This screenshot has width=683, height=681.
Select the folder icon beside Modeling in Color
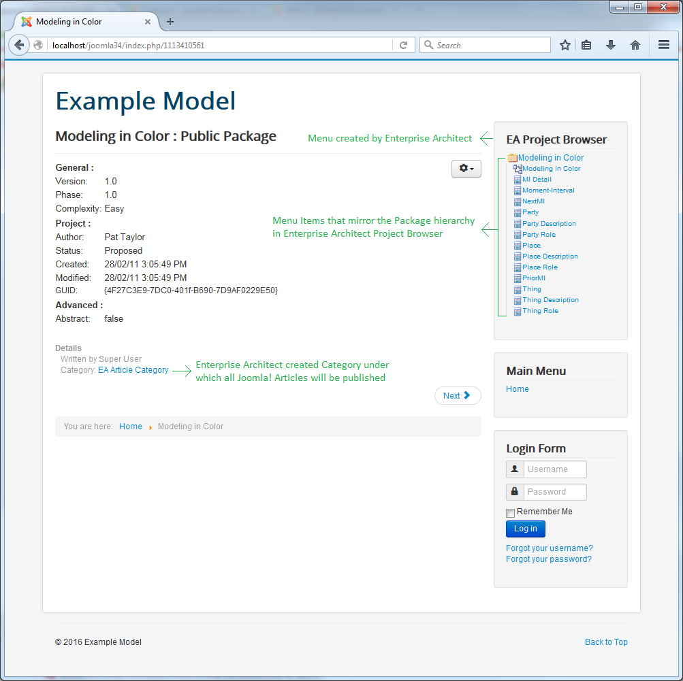512,157
